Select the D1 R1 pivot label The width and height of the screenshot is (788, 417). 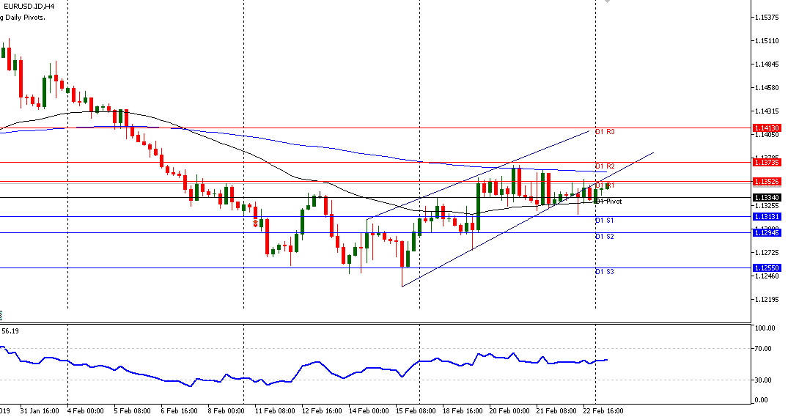pyautogui.click(x=605, y=185)
